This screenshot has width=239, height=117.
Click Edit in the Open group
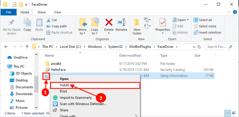point(178,26)
